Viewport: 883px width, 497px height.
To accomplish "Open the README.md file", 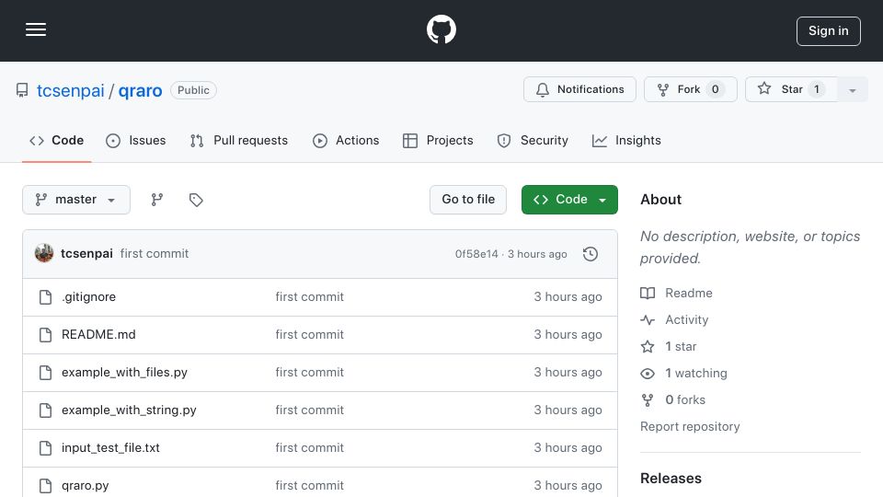I will (98, 335).
